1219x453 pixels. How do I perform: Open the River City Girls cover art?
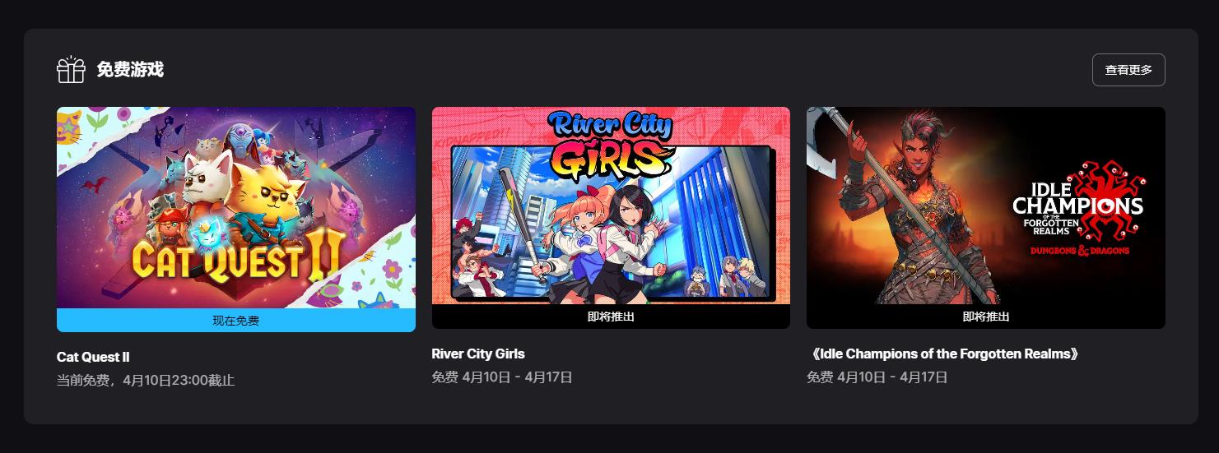click(611, 206)
